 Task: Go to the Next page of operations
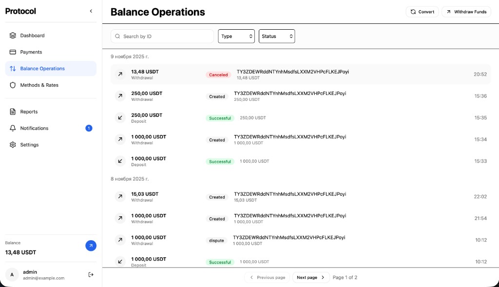[310, 277]
